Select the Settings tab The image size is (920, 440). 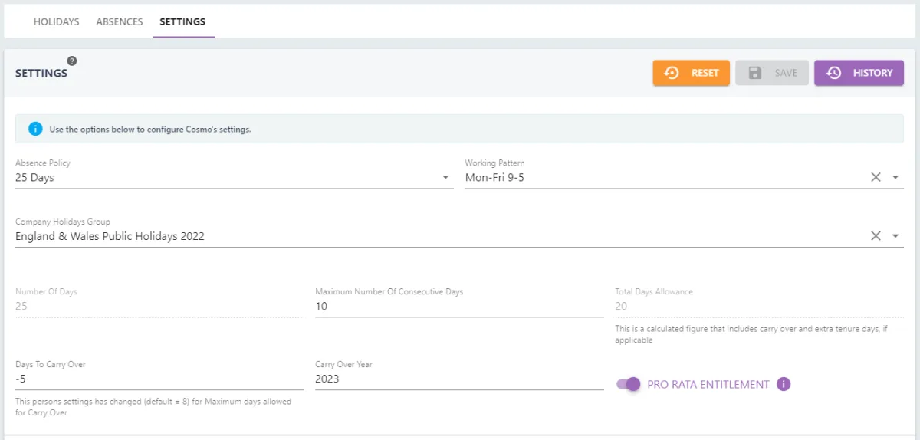tap(182, 21)
